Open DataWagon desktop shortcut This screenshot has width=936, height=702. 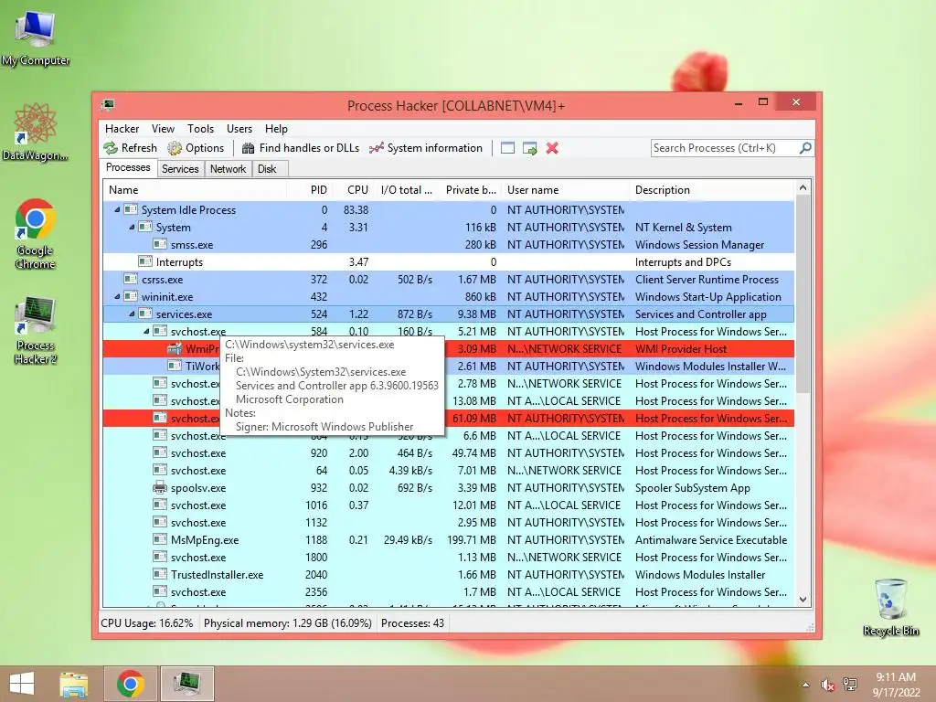36,133
